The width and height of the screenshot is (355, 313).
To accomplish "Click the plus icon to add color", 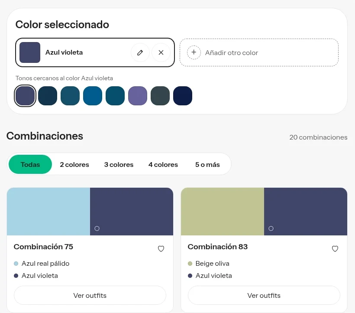I will pos(194,52).
